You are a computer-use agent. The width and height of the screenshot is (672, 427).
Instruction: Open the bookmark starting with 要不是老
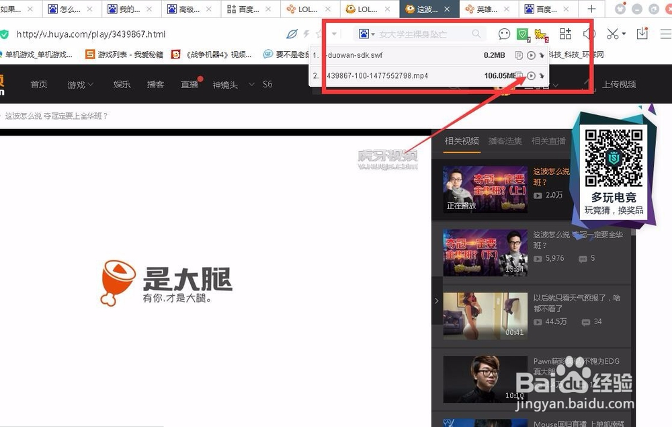coord(286,54)
